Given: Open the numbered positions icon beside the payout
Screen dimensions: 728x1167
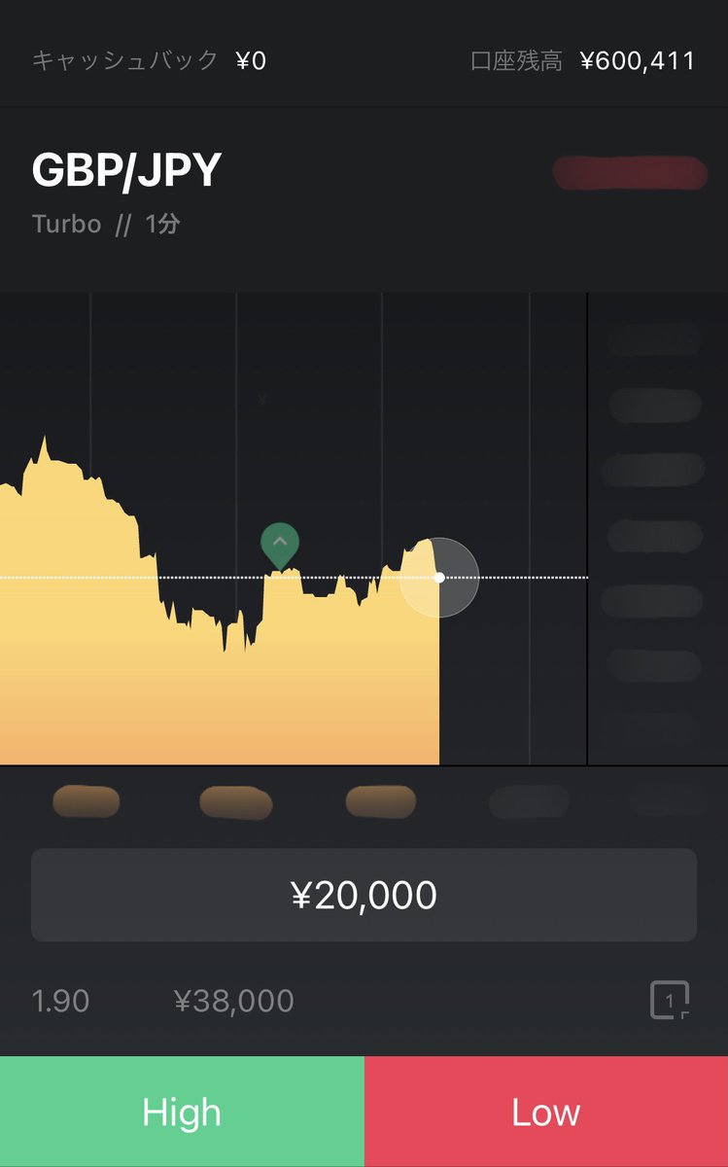Looking at the screenshot, I should [670, 1000].
